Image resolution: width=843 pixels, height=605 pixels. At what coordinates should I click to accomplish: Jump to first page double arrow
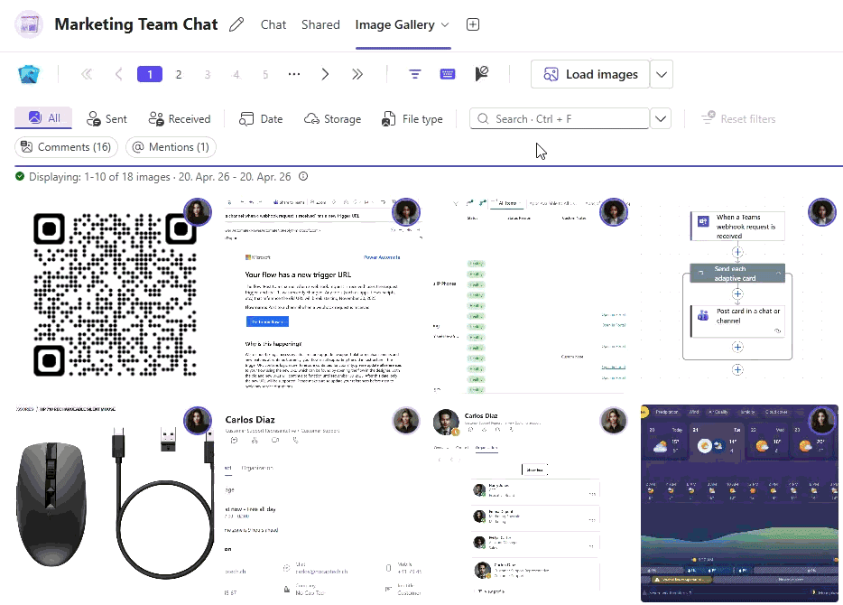[86, 74]
